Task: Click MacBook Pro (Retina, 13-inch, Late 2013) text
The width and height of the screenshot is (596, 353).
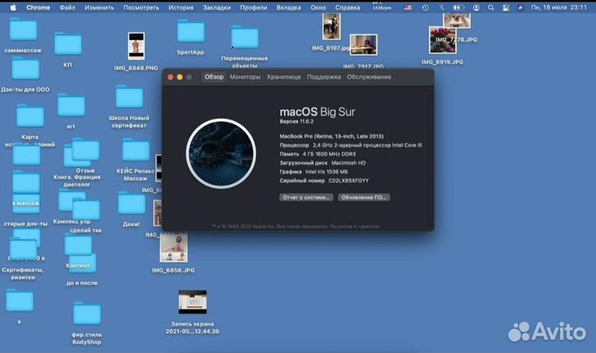Action: [331, 136]
